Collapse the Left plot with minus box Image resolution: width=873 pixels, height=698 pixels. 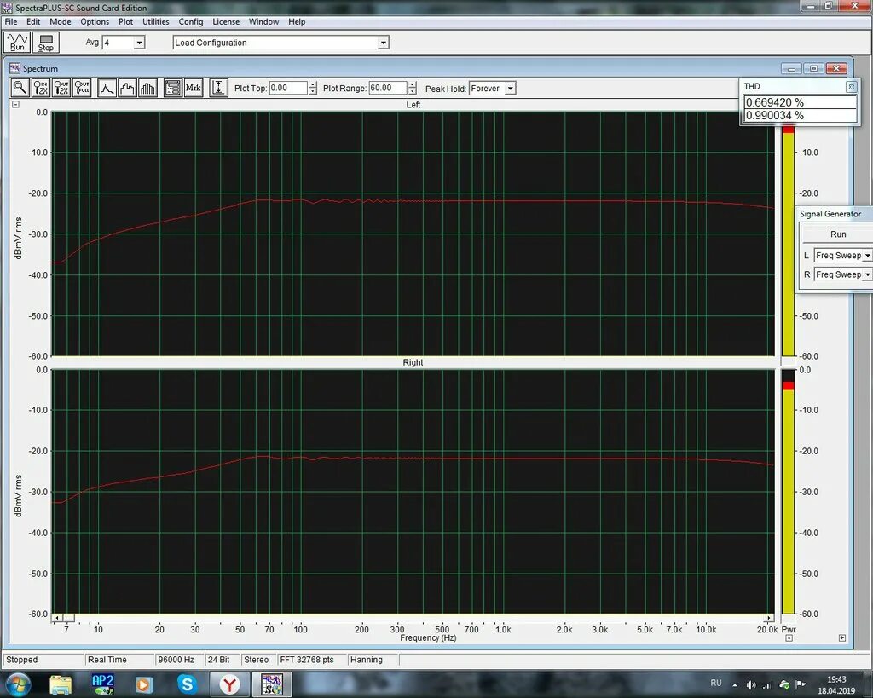point(15,104)
